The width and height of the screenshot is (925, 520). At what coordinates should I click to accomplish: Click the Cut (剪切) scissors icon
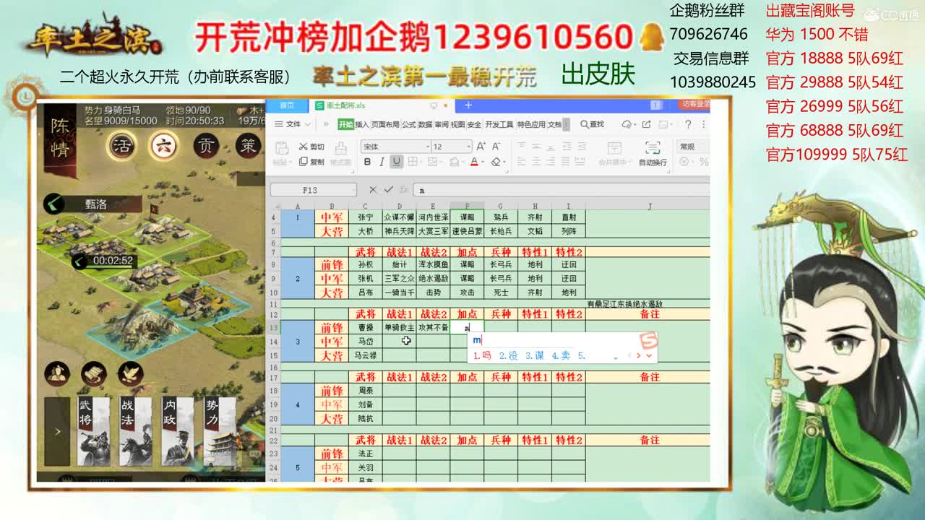303,147
